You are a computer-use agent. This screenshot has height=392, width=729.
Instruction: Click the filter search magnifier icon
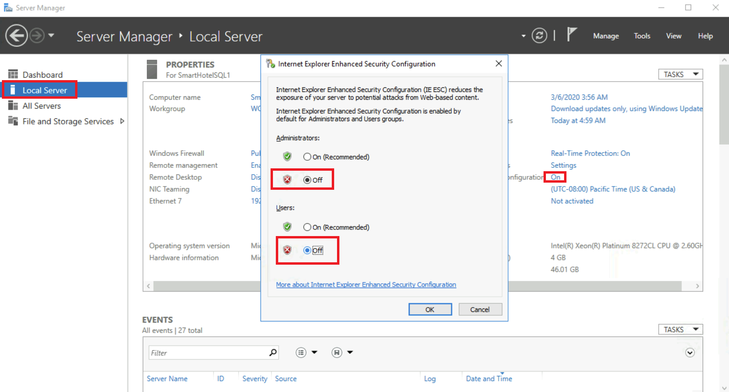coord(273,352)
